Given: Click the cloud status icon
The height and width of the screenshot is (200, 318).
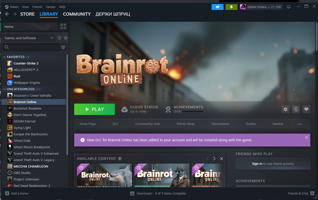Looking at the screenshot, I should 124,109.
